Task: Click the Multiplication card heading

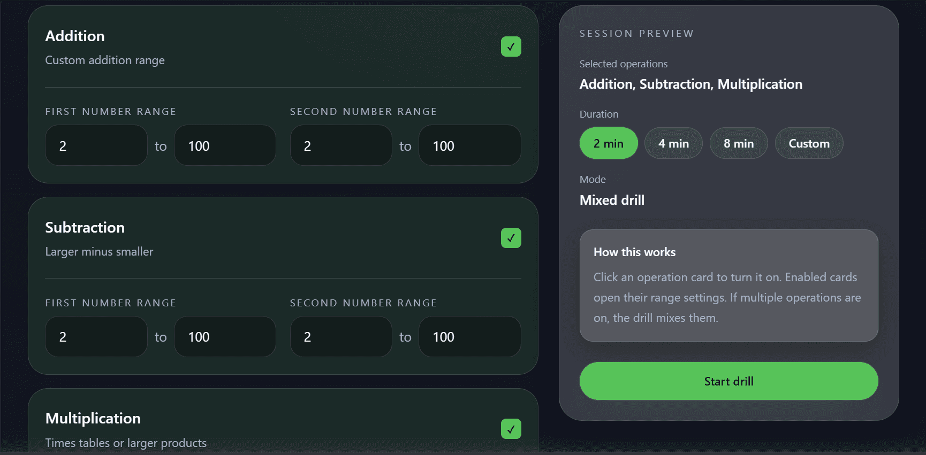Action: [x=93, y=418]
